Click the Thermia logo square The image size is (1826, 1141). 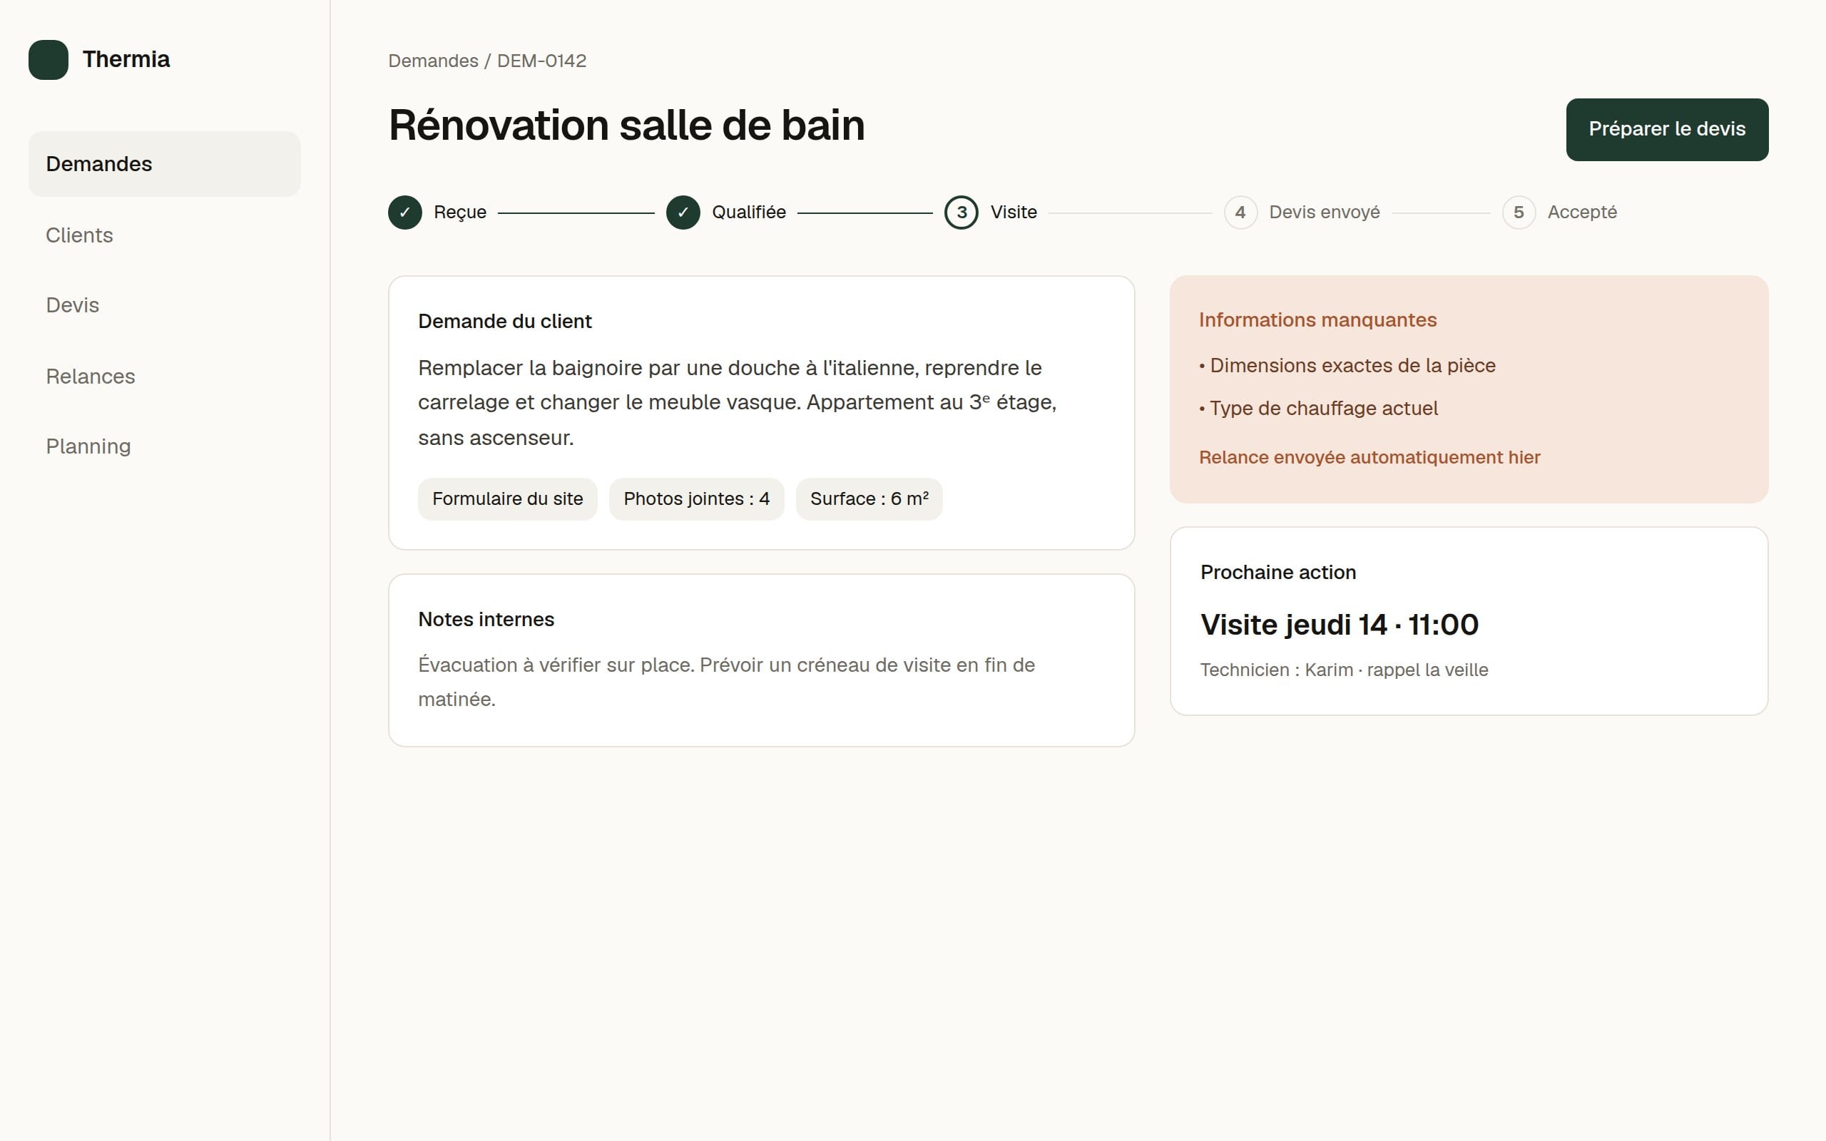(49, 60)
